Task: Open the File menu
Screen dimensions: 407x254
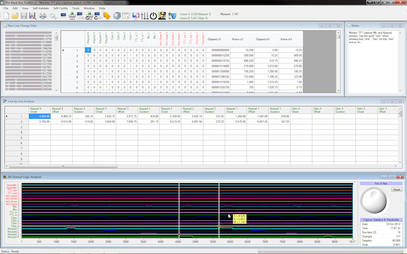Action: tap(6, 8)
